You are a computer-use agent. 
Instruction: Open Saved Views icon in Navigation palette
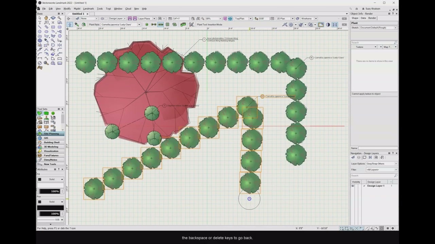point(376,158)
